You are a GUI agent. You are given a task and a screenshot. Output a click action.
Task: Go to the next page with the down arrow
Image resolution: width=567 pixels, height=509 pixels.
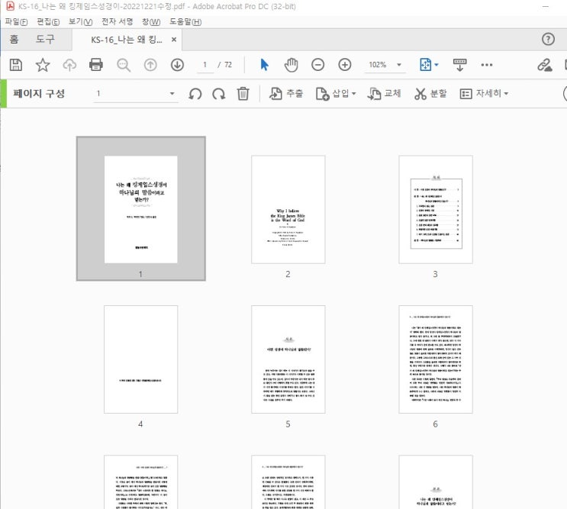pyautogui.click(x=177, y=65)
